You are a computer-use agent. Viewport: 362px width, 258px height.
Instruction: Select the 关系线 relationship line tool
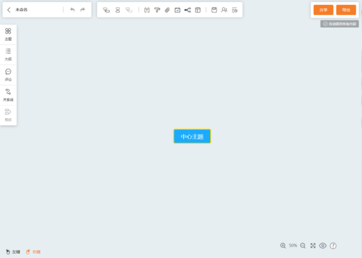click(8, 95)
